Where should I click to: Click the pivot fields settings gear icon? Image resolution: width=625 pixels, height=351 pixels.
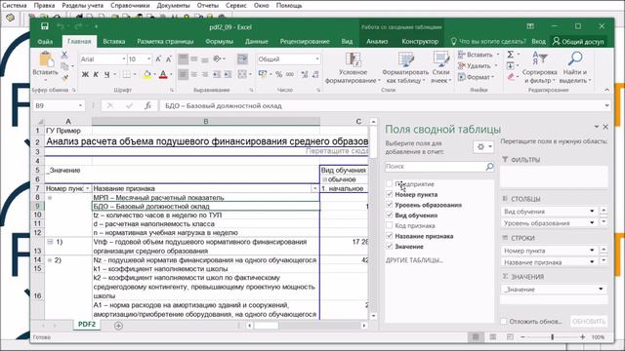point(480,147)
